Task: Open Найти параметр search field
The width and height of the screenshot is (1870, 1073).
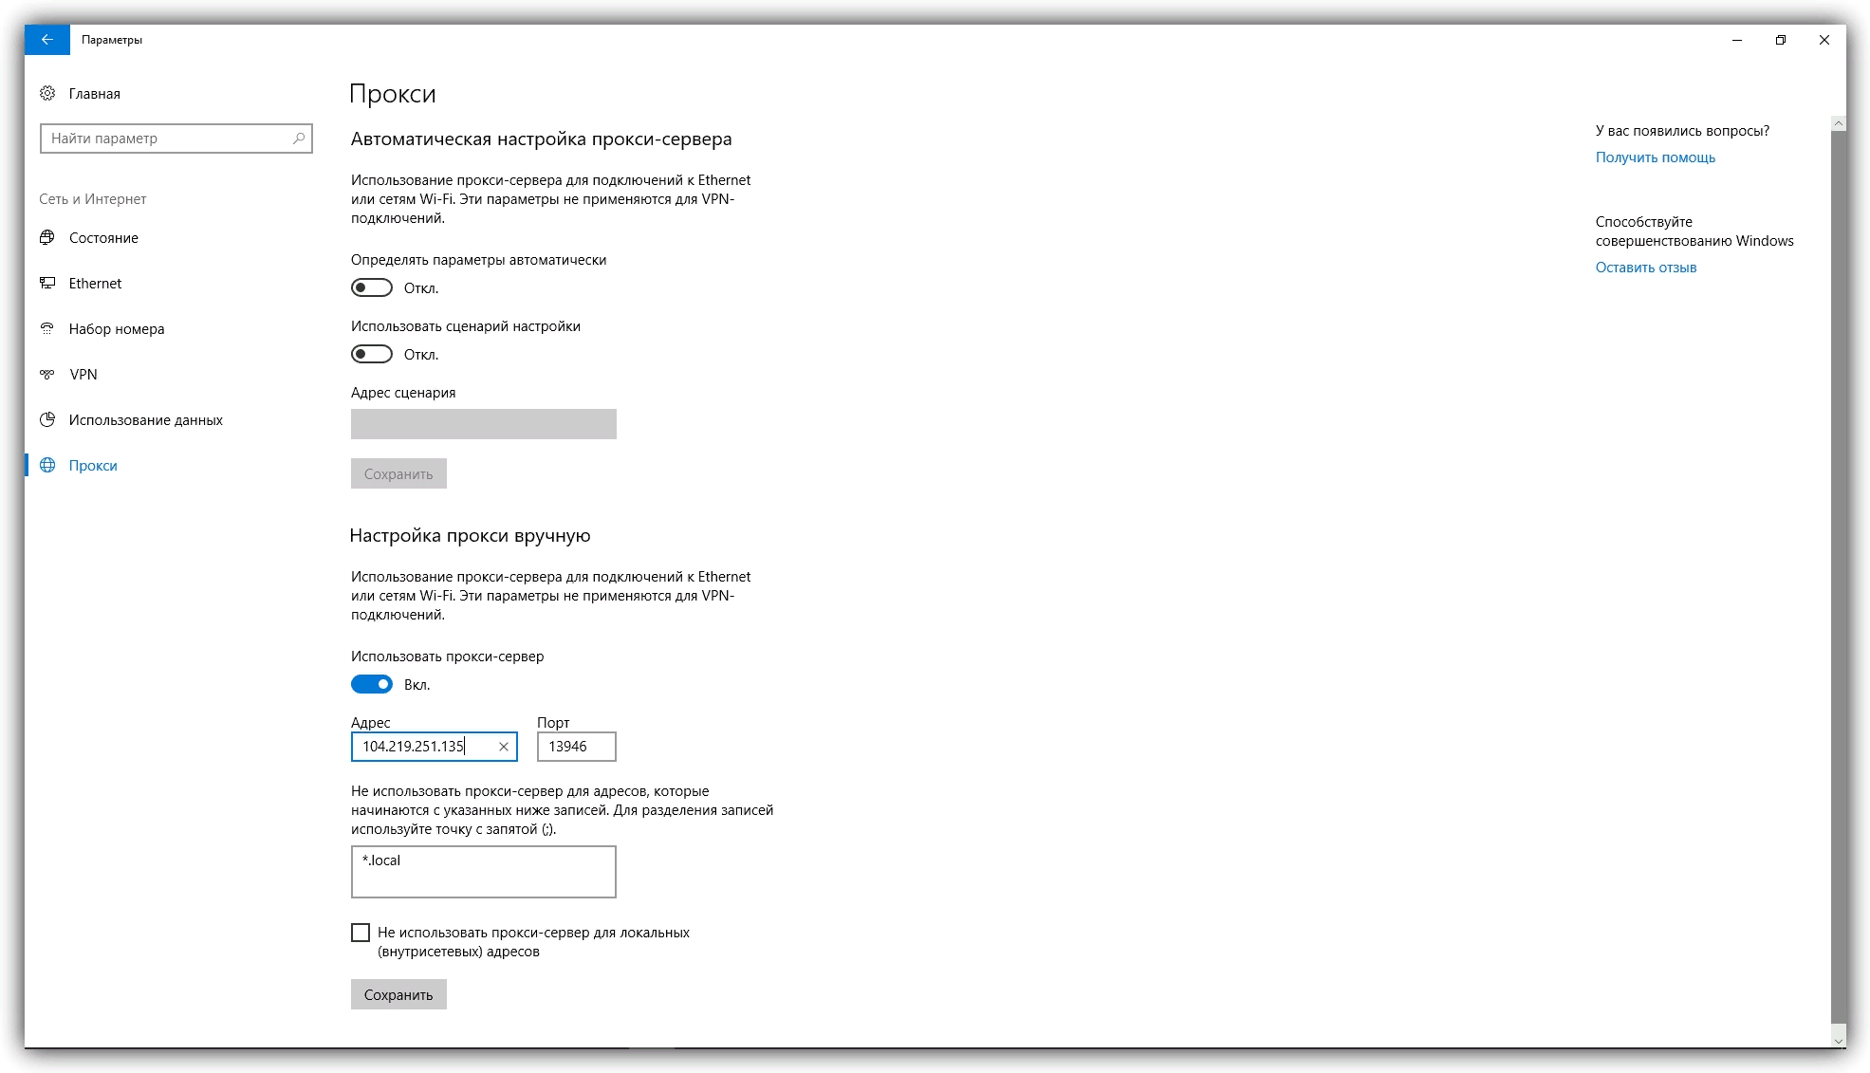Action: point(176,138)
